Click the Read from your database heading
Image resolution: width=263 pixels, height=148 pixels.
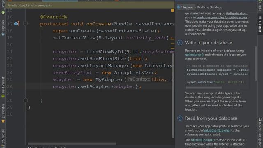click(211, 118)
